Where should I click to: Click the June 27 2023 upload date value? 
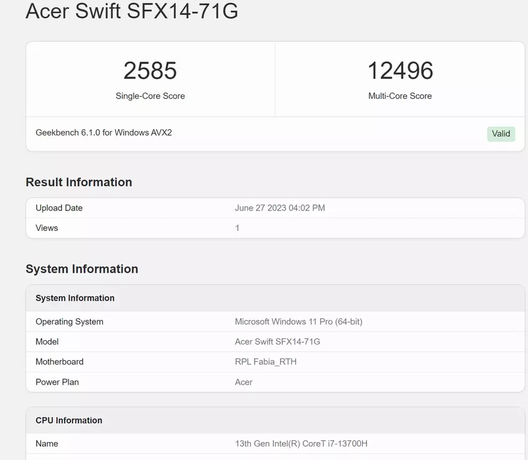pos(280,208)
